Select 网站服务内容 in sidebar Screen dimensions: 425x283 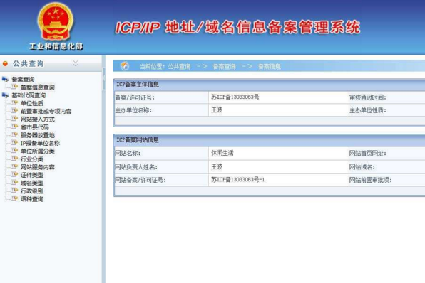click(38, 167)
